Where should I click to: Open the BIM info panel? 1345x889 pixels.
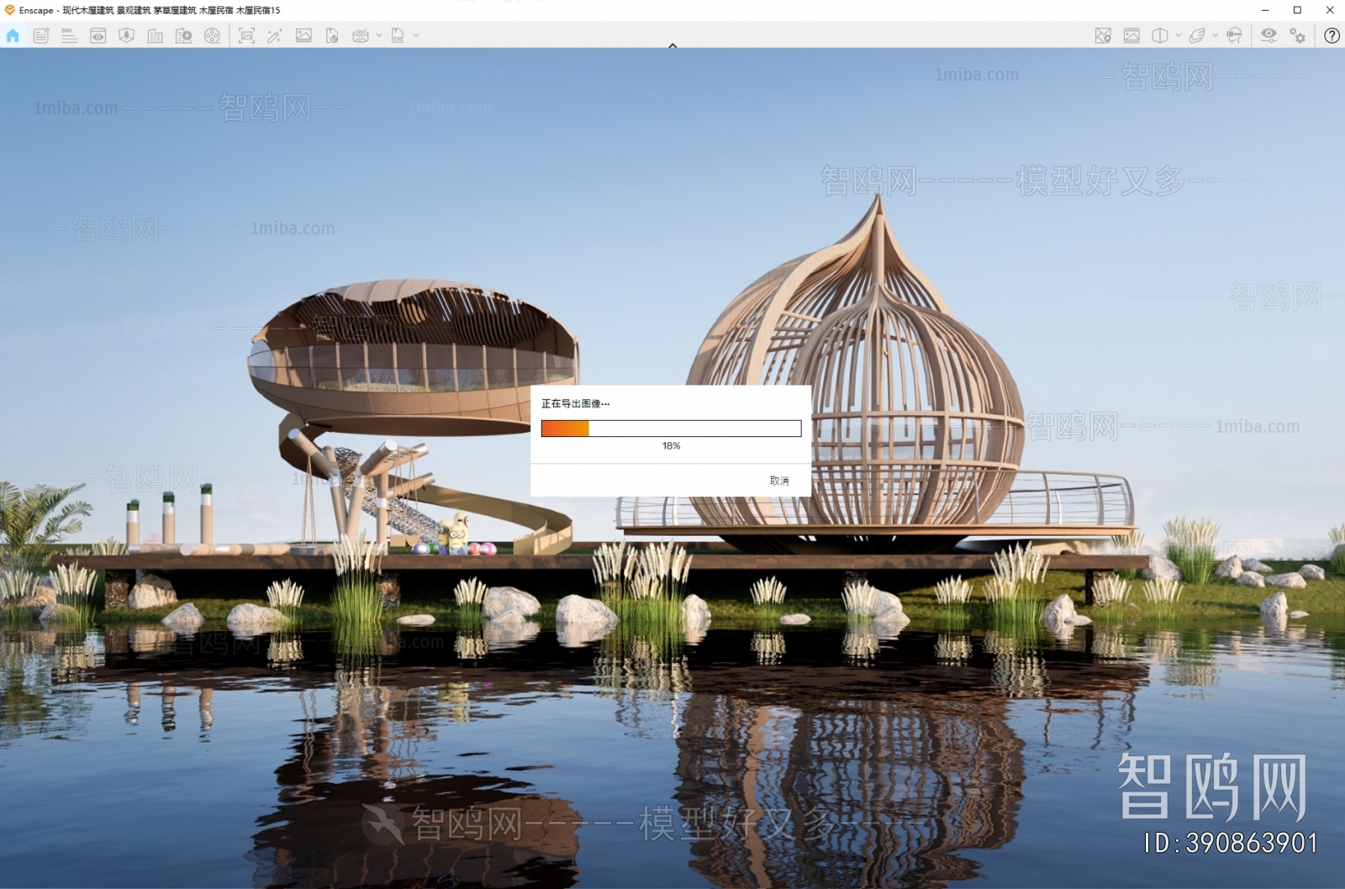tap(69, 35)
